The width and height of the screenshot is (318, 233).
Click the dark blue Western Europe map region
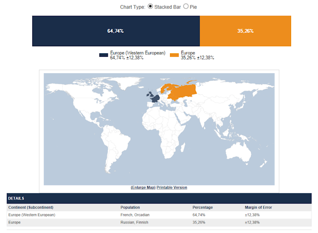(x=156, y=99)
